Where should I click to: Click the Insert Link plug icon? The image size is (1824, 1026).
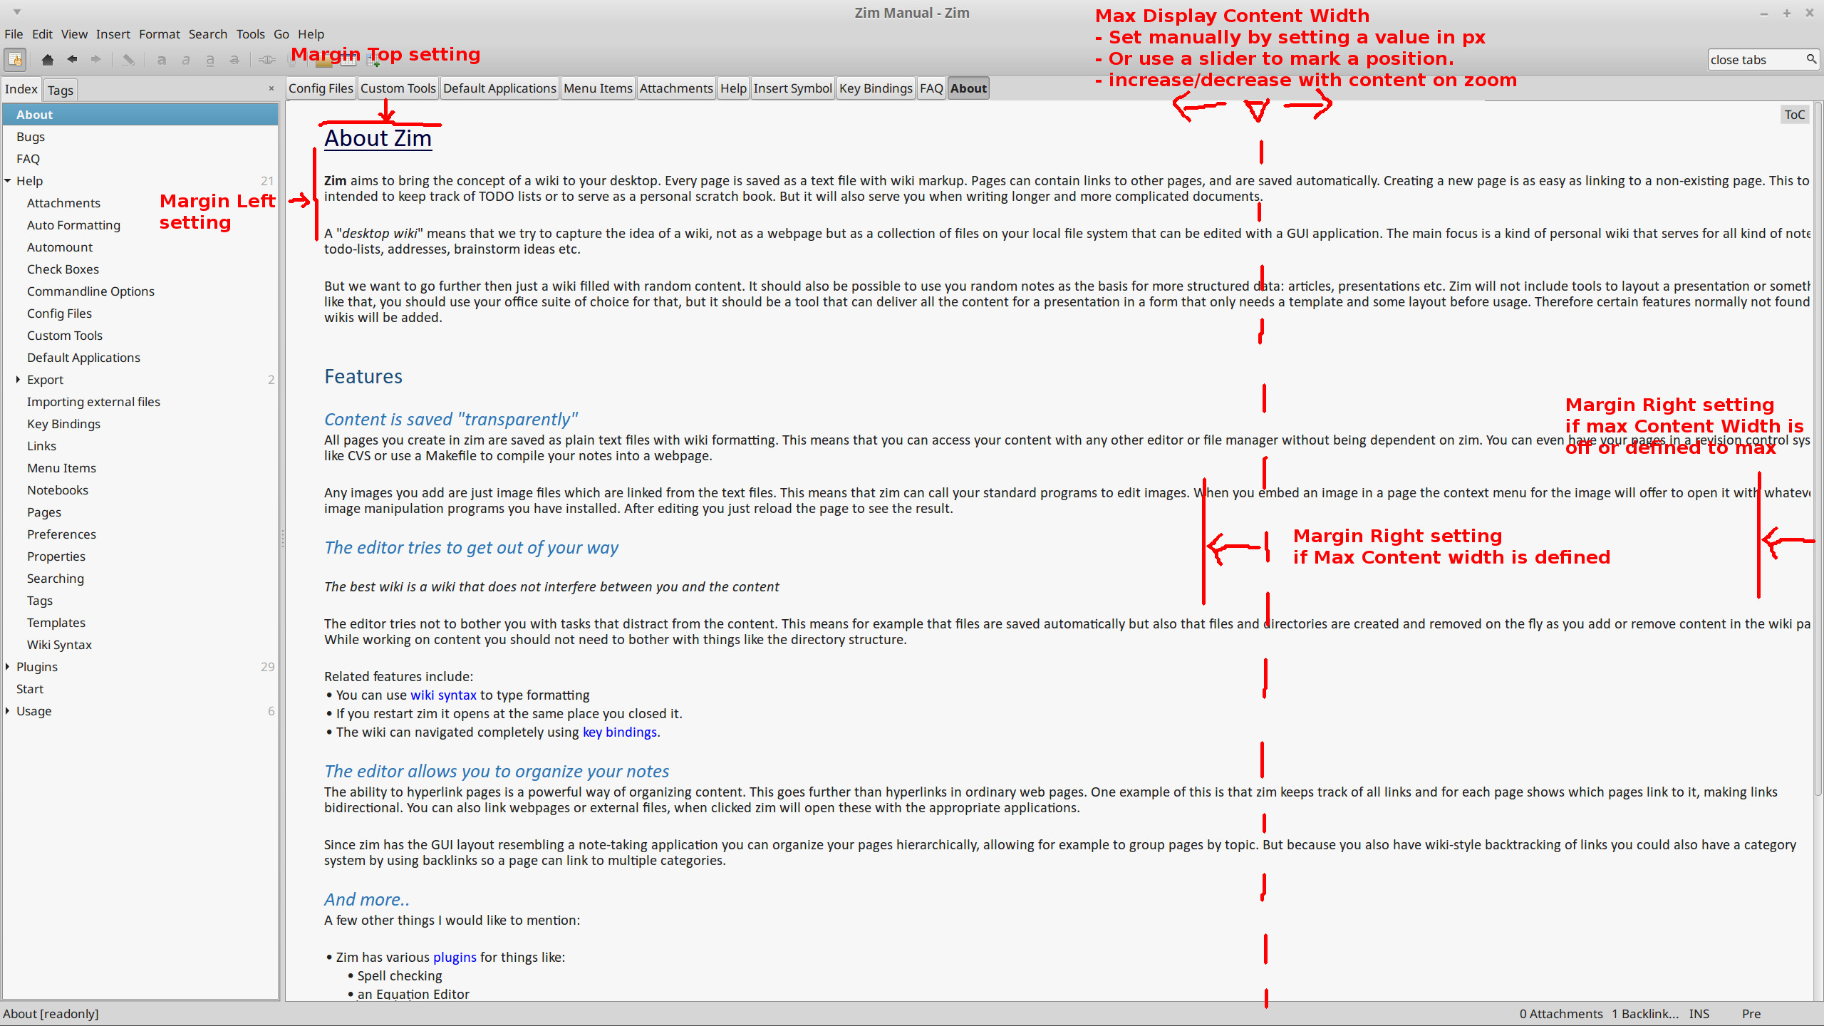click(x=267, y=60)
